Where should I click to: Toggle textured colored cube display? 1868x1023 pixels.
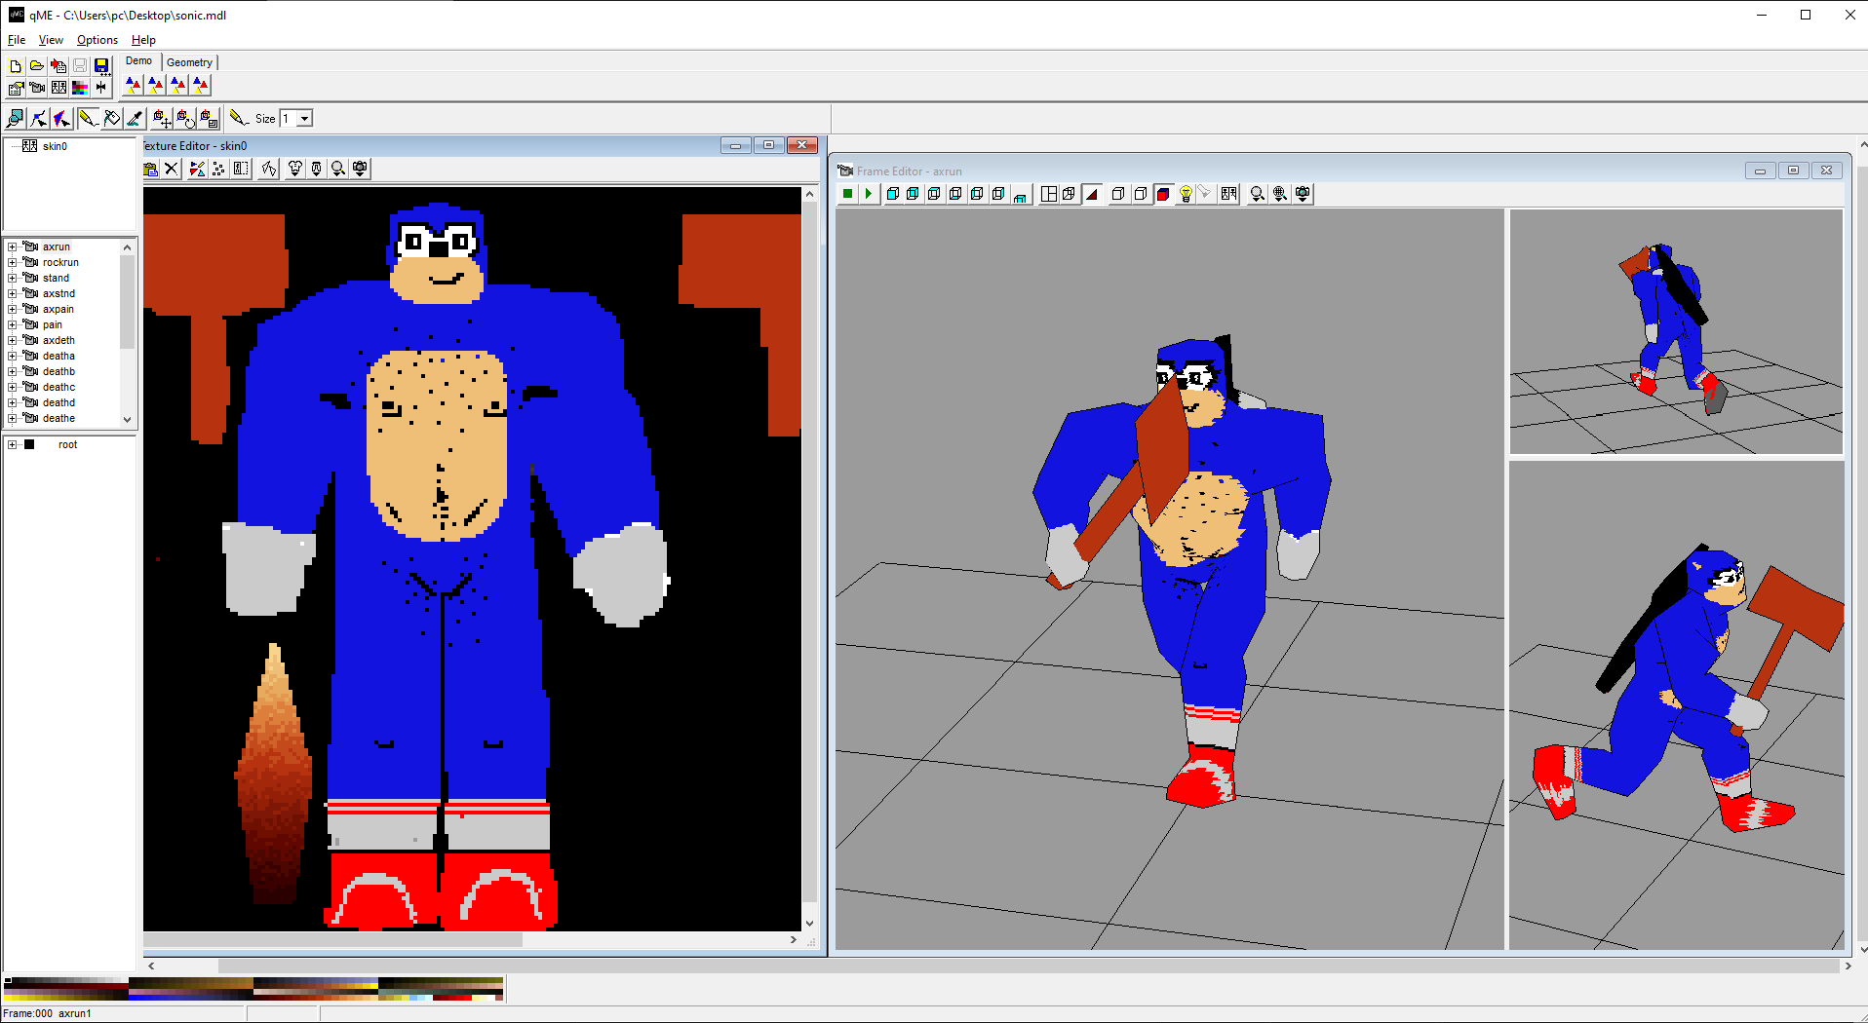(x=1163, y=194)
